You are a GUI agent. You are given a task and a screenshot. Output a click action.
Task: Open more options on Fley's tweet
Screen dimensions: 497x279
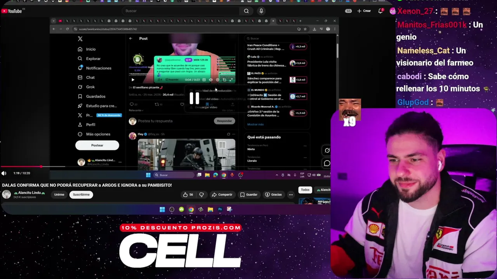click(x=233, y=134)
